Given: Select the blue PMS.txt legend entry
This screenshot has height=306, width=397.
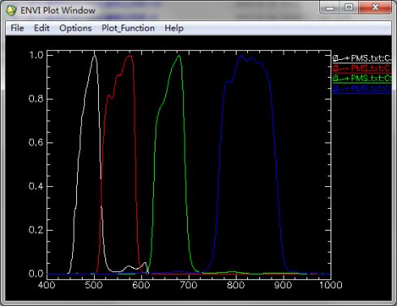Looking at the screenshot, I should 362,88.
